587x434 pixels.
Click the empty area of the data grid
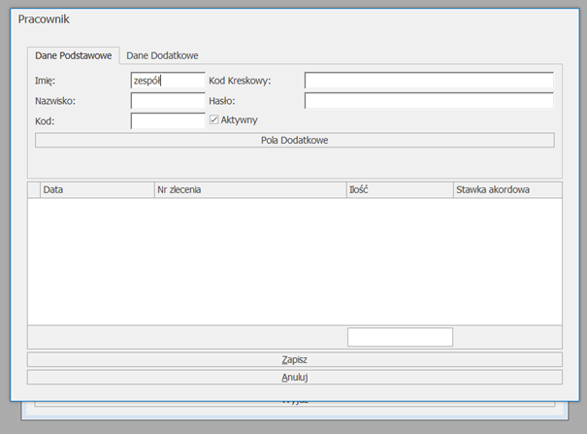click(x=294, y=262)
